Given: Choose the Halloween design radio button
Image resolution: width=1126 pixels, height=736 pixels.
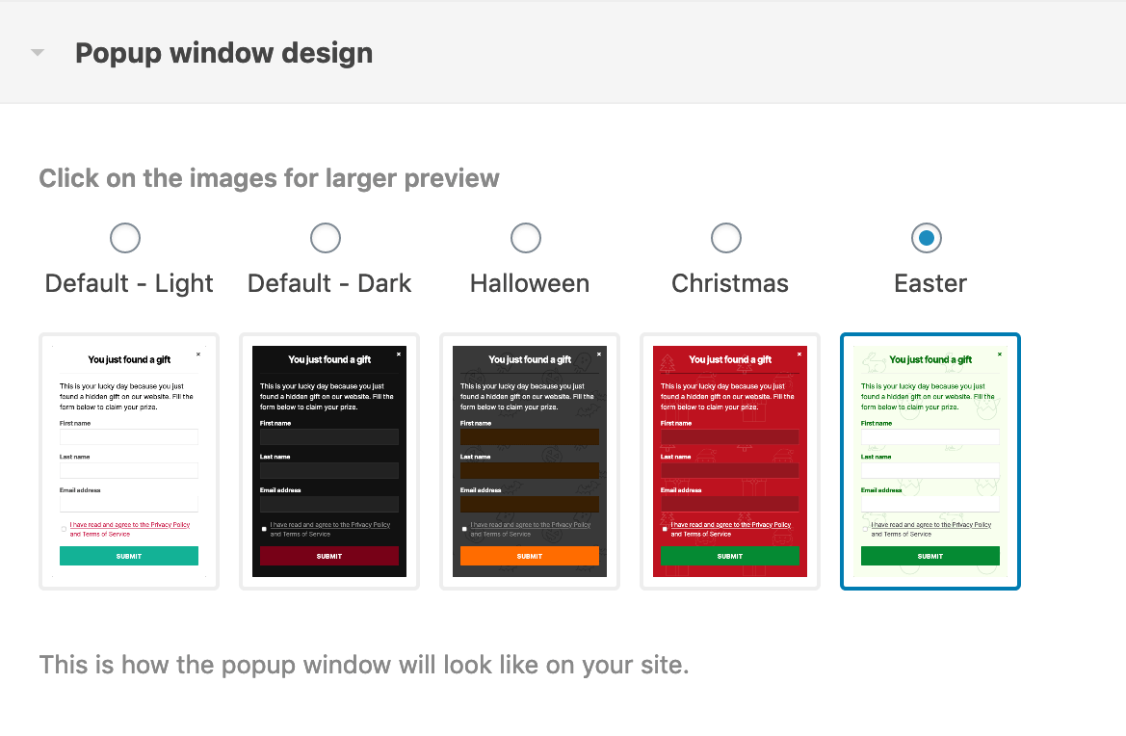Looking at the screenshot, I should 526,238.
